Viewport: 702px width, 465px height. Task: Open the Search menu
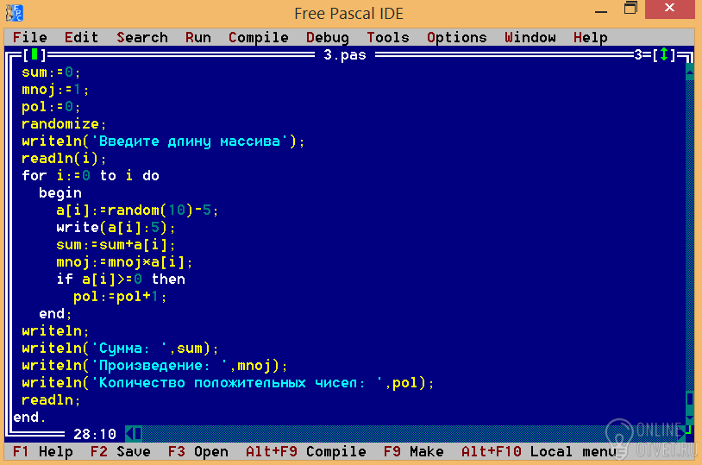click(142, 37)
